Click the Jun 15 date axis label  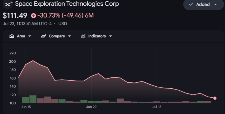click(x=26, y=107)
